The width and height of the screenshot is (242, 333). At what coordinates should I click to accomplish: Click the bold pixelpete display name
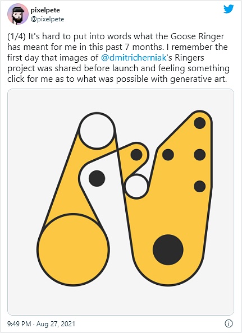[45, 10]
